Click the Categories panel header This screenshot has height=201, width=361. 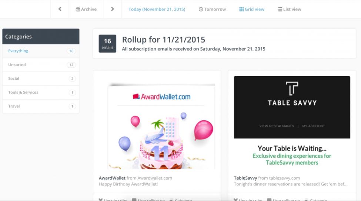tap(41, 36)
